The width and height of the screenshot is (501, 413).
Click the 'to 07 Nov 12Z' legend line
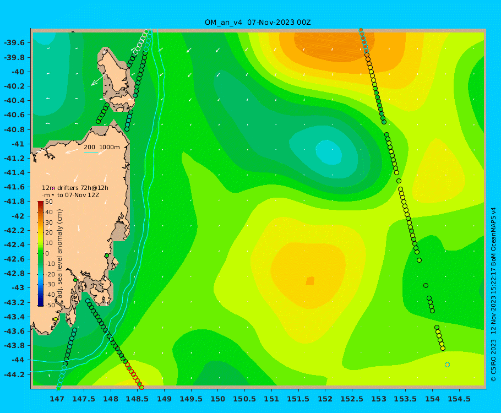tap(78, 195)
